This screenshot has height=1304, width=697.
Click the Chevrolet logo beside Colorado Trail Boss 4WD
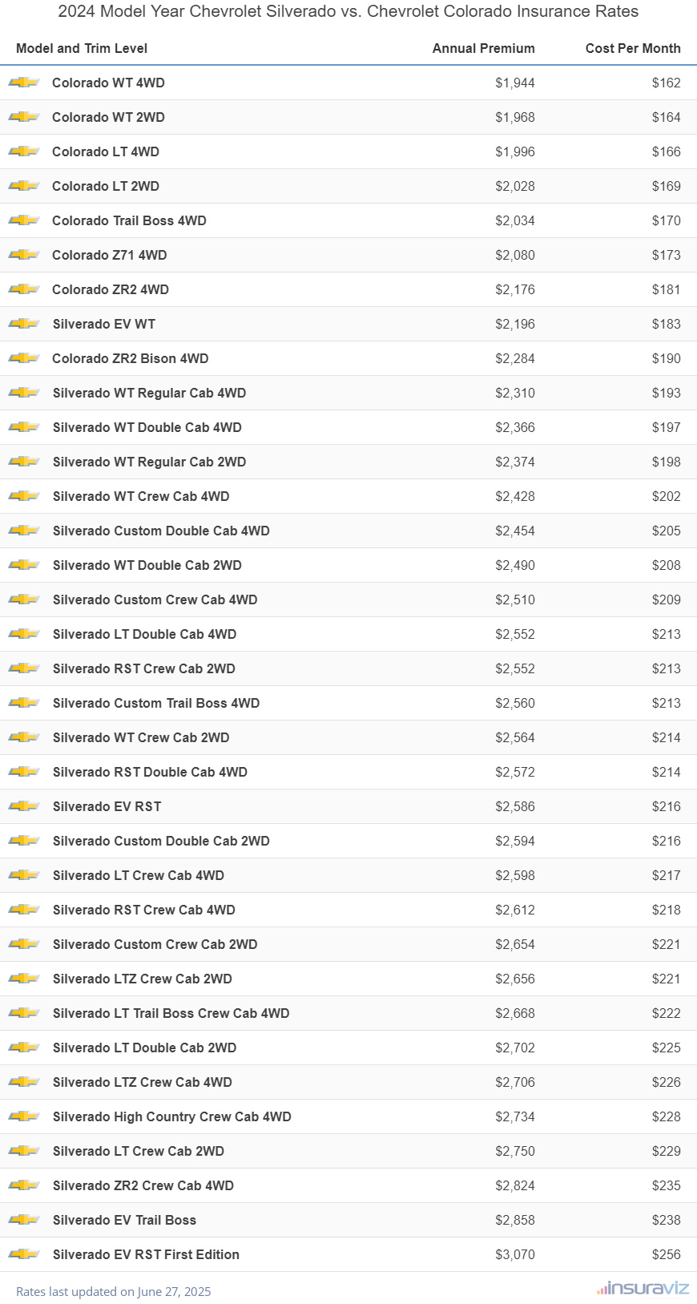click(x=24, y=220)
